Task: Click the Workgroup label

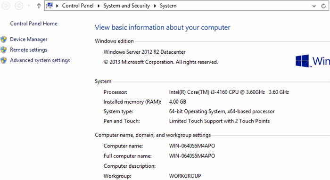Action: point(117,176)
